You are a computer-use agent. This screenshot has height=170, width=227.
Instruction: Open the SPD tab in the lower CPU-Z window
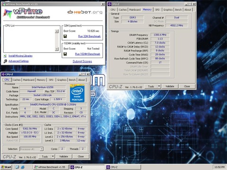click(x=51, y=80)
